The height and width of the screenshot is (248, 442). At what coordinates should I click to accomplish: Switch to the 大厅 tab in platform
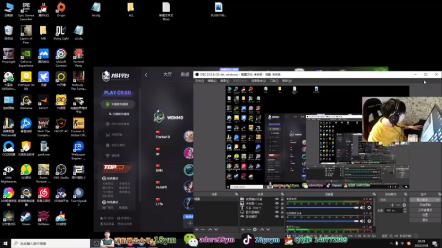pyautogui.click(x=167, y=74)
